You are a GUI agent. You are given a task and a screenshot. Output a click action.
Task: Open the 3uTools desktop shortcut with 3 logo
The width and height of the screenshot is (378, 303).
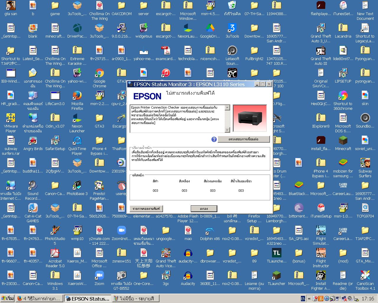(232, 31)
